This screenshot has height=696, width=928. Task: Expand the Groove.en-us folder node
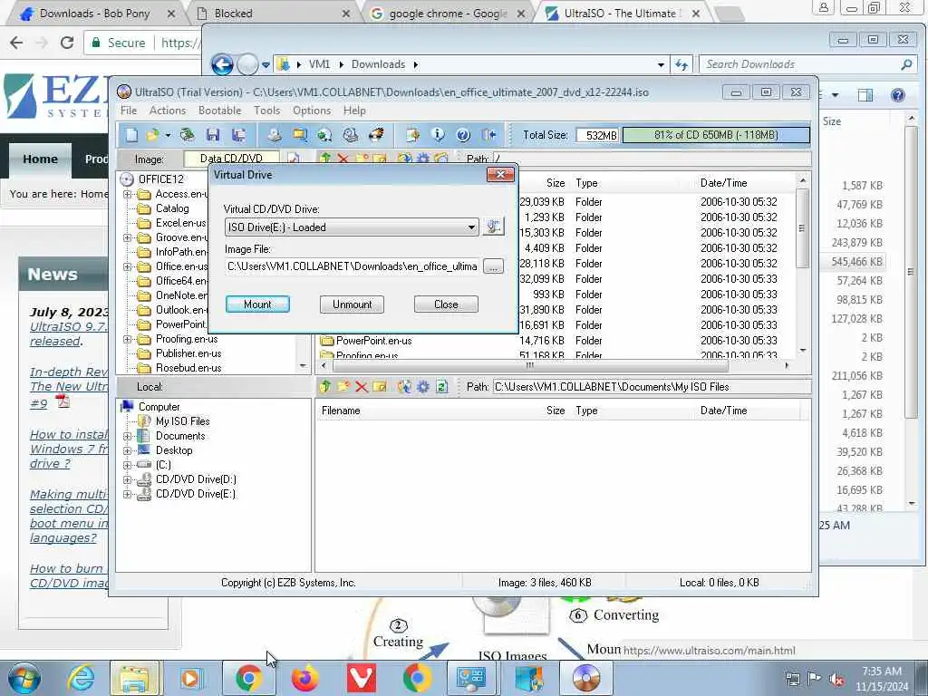[127, 238]
